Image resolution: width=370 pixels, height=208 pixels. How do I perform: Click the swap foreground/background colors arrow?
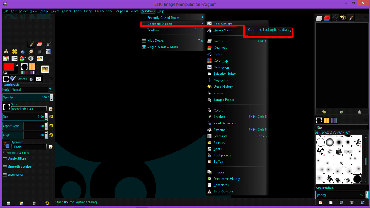17,65
